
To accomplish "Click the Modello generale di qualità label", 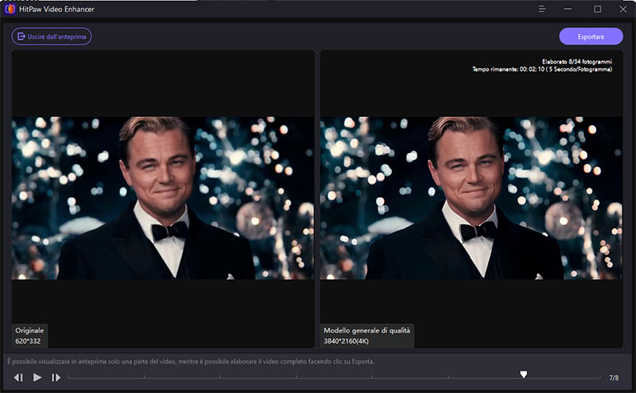I will pyautogui.click(x=366, y=330).
